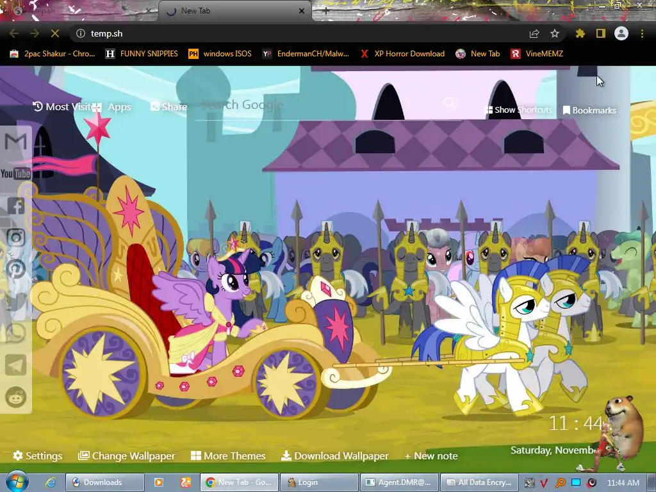The image size is (656, 492).
Task: Open the YouTube sidebar shortcut
Action: point(15,173)
